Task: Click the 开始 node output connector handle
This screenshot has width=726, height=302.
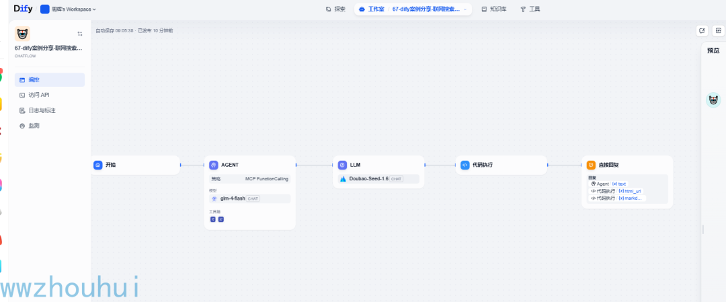Action: click(180, 165)
